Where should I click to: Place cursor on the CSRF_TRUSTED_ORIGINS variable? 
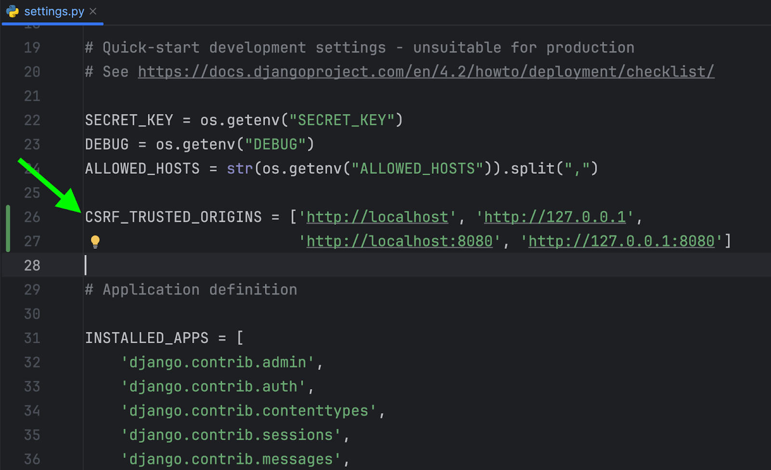tap(173, 217)
